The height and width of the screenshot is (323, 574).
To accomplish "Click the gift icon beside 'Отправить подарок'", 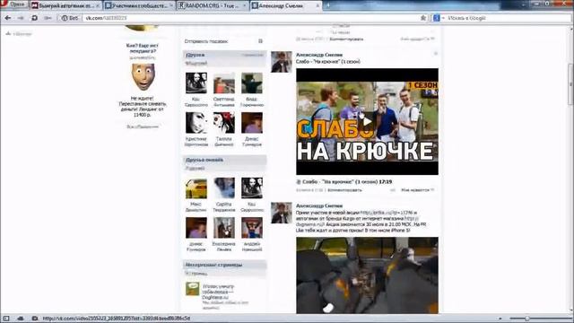I will 260,41.
